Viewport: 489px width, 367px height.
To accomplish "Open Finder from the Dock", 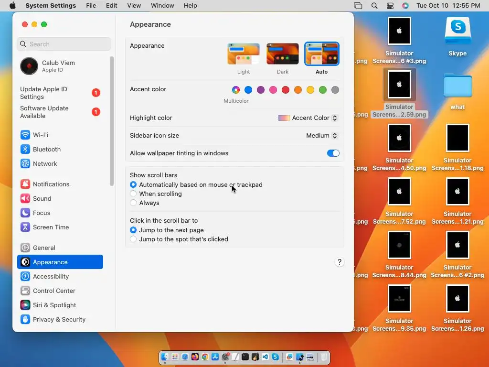I will point(165,356).
